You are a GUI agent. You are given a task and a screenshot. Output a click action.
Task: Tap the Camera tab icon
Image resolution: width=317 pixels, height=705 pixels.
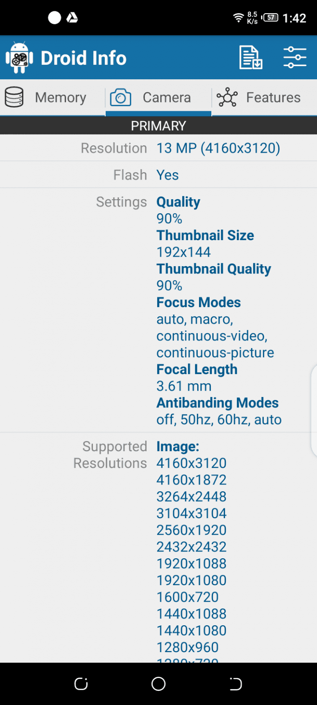(121, 98)
